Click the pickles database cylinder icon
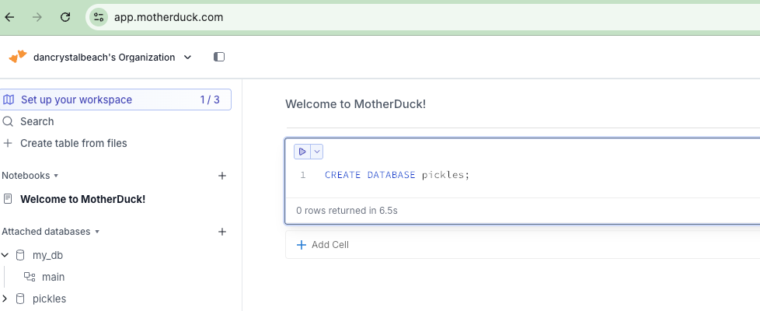The width and height of the screenshot is (760, 311). coord(20,299)
